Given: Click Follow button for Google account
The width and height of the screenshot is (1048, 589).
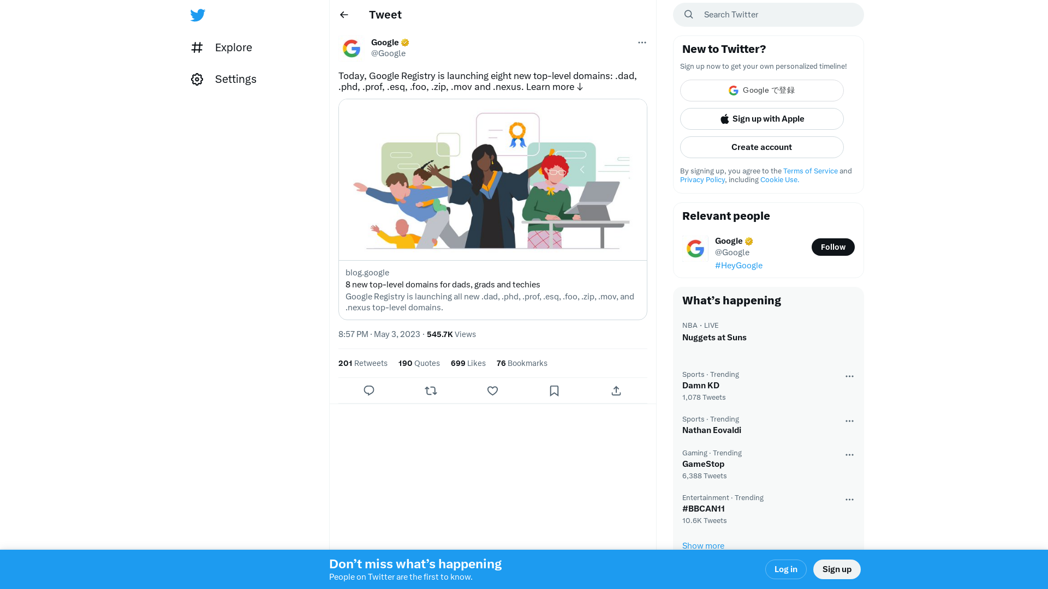Looking at the screenshot, I should [x=833, y=247].
